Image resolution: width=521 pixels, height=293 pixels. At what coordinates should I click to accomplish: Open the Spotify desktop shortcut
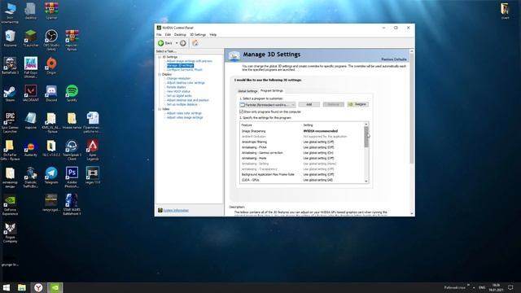pos(72,94)
